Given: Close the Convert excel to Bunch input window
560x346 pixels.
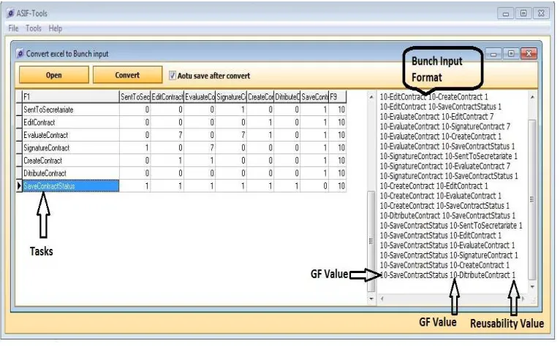Looking at the screenshot, I should tap(529, 53).
